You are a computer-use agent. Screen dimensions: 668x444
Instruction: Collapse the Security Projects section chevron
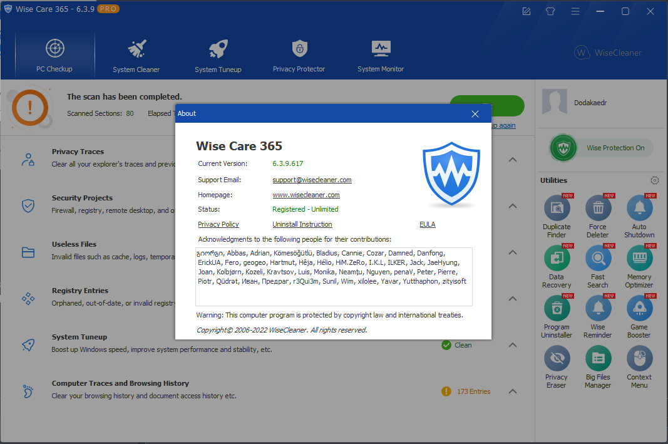click(513, 206)
